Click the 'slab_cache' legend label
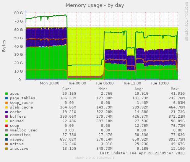The height and width of the screenshot is (162, 190). [21, 107]
